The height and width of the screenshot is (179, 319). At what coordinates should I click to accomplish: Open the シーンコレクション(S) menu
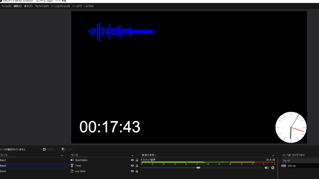(60, 6)
